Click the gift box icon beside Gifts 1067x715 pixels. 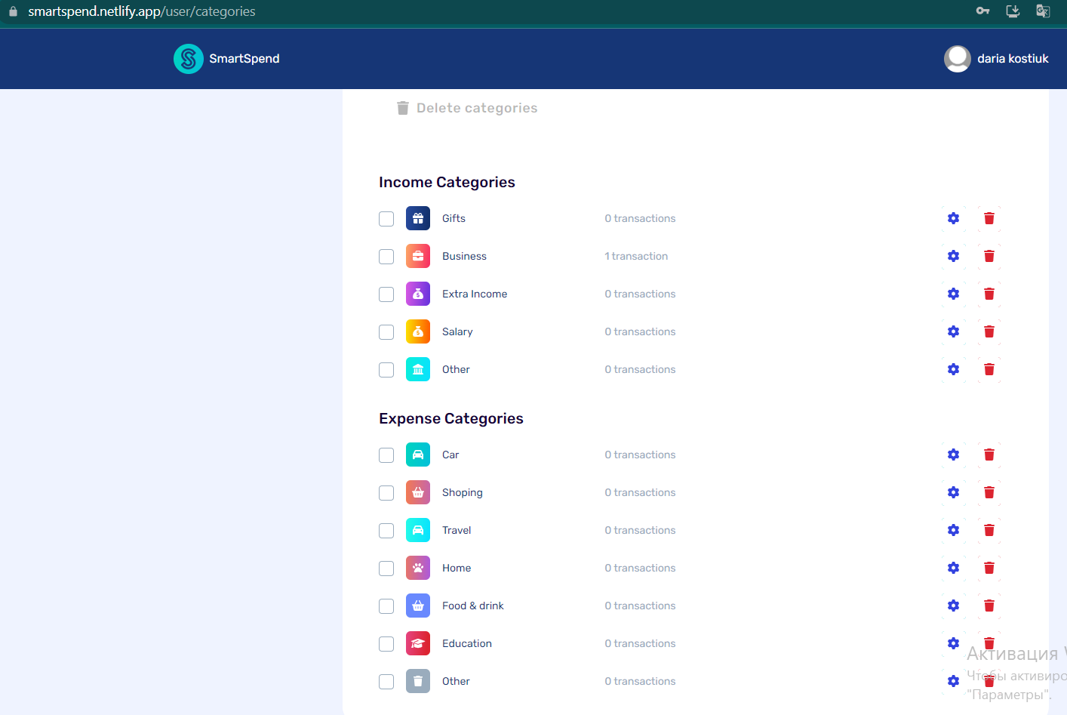coord(417,218)
